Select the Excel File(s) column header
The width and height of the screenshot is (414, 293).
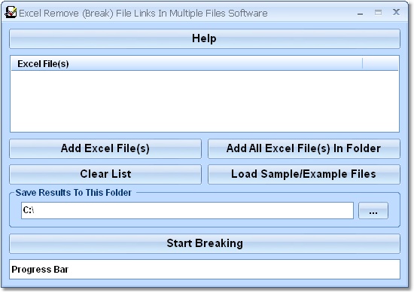tap(187, 64)
